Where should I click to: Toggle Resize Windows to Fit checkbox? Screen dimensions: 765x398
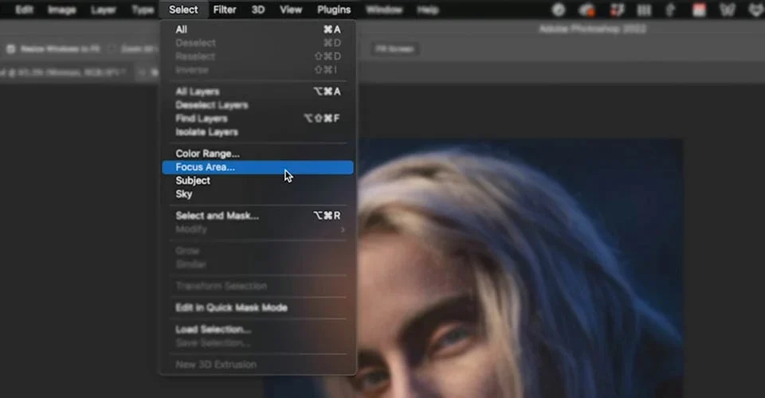click(10, 49)
